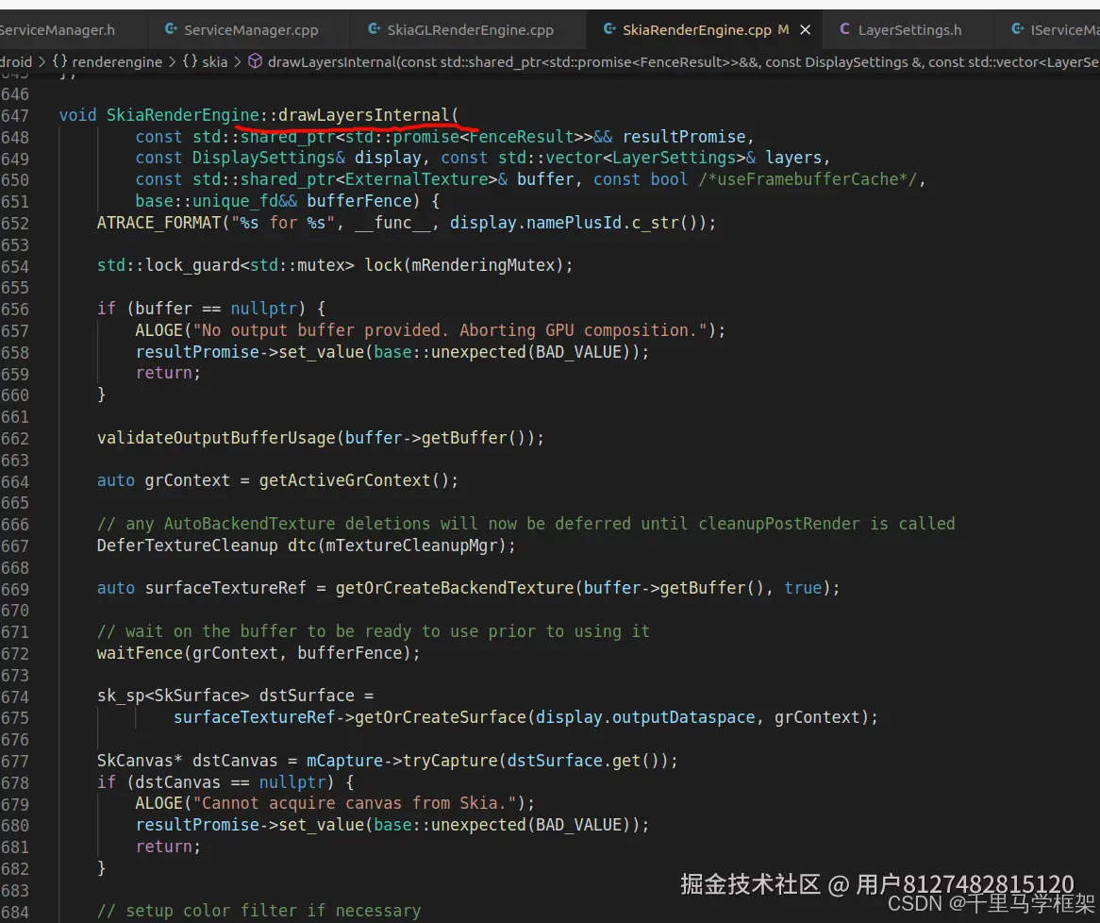Select line 664 via its line number

coord(15,482)
